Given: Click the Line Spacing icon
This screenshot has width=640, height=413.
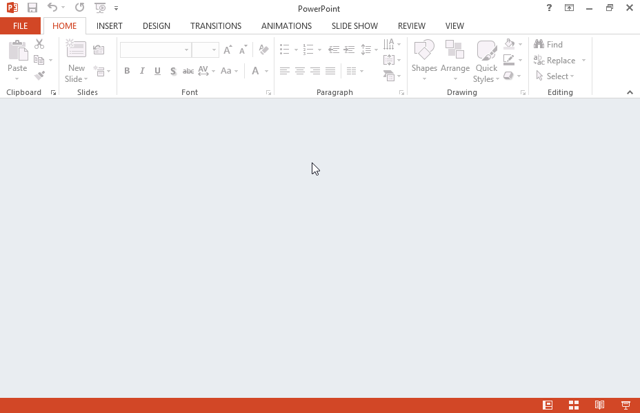Looking at the screenshot, I should tap(366, 50).
